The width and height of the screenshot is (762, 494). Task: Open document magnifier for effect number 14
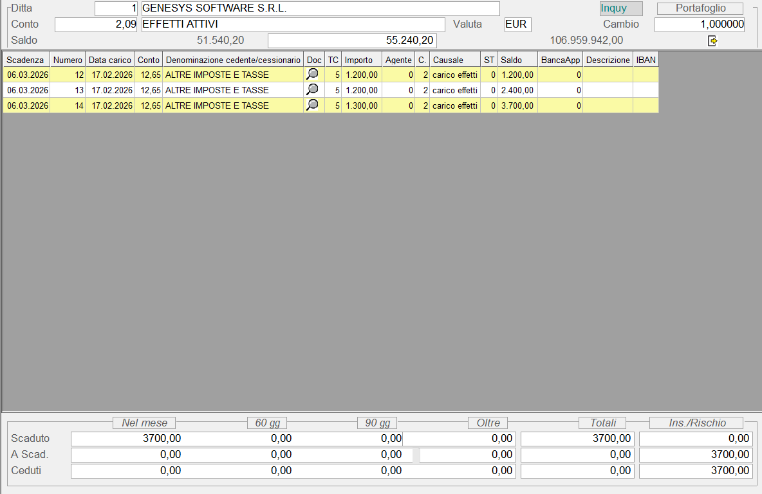pyautogui.click(x=312, y=105)
